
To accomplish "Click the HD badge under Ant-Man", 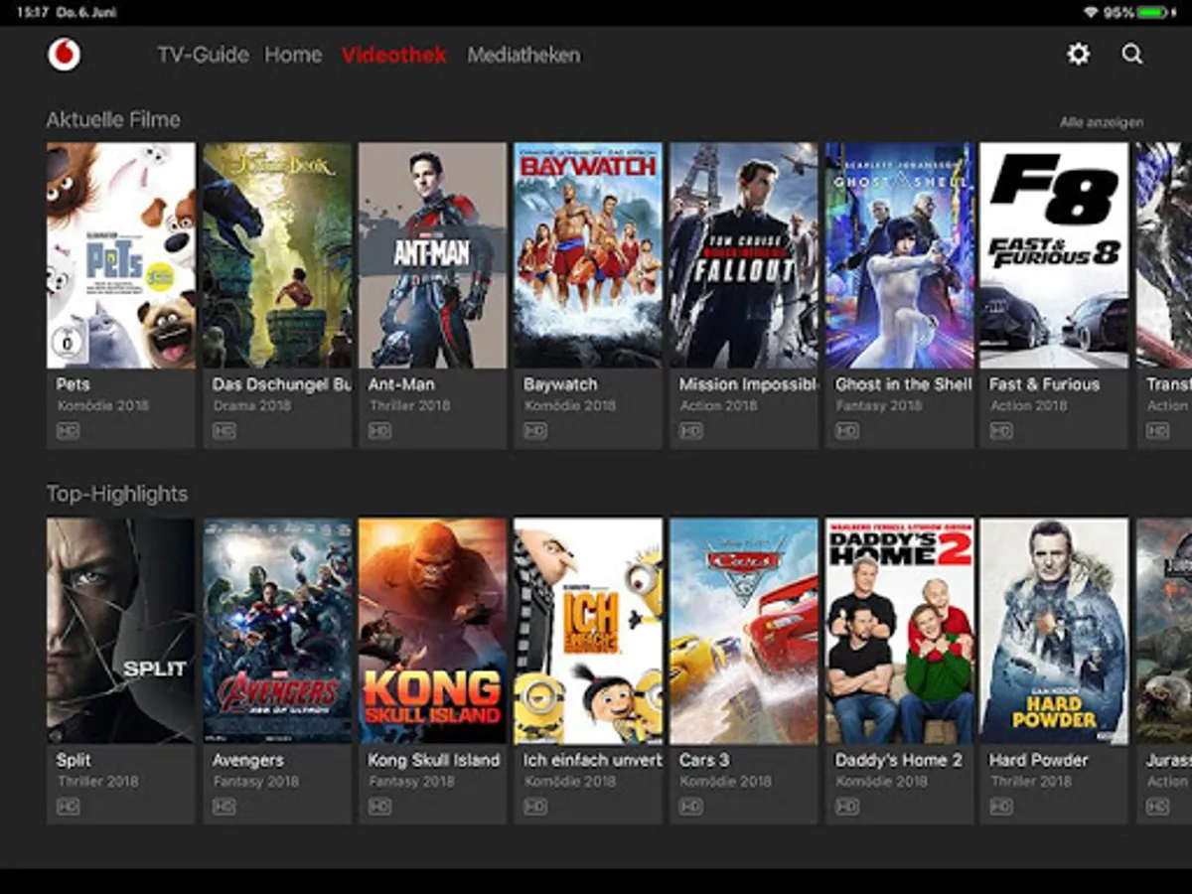I will [x=379, y=431].
